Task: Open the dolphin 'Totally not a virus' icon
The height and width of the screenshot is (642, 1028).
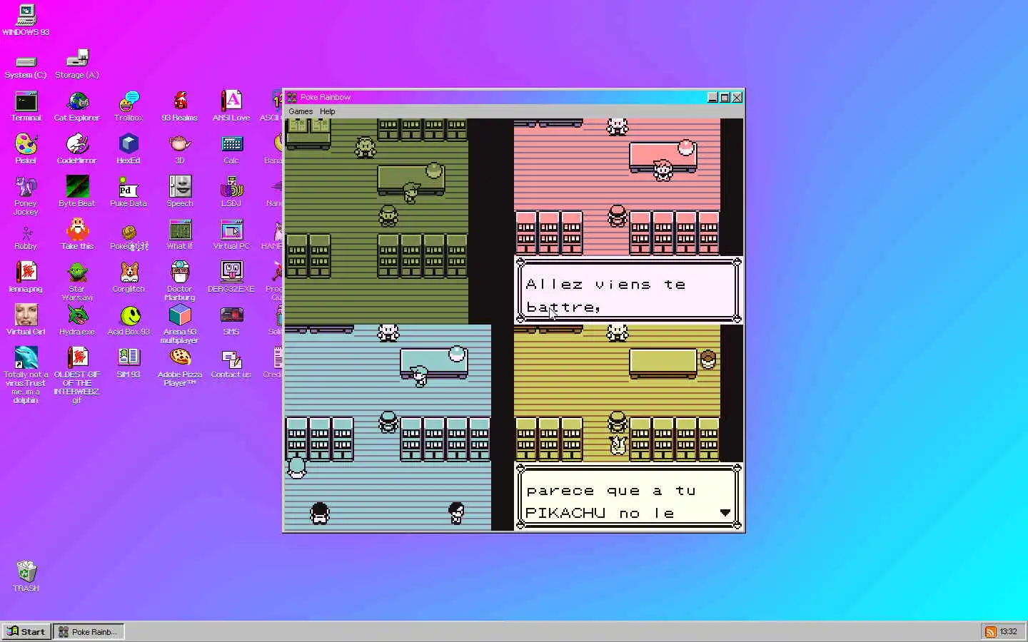Action: coord(26,374)
